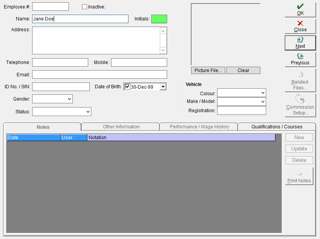Expand the Status dropdown
The height and width of the screenshot is (239, 320).
pyautogui.click(x=88, y=111)
